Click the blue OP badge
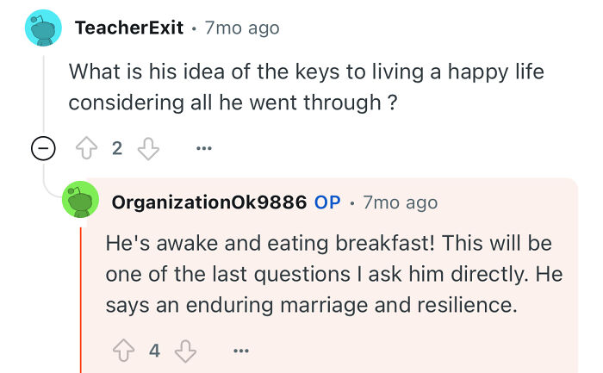Screen dimensions: 603x373 pyautogui.click(x=327, y=202)
